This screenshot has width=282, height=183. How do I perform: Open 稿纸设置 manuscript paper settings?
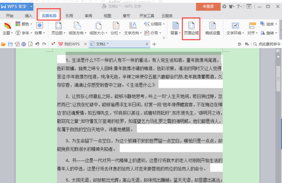coord(213,28)
